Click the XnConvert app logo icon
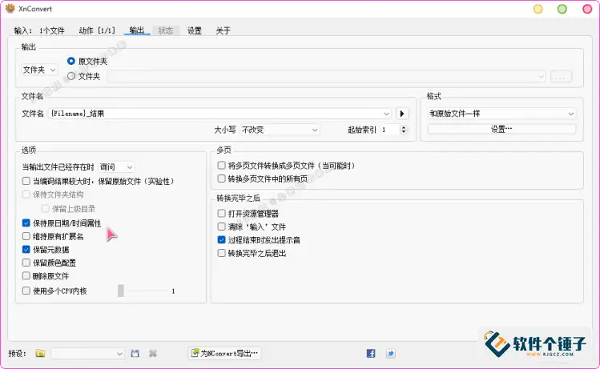600x369 pixels. (10, 10)
